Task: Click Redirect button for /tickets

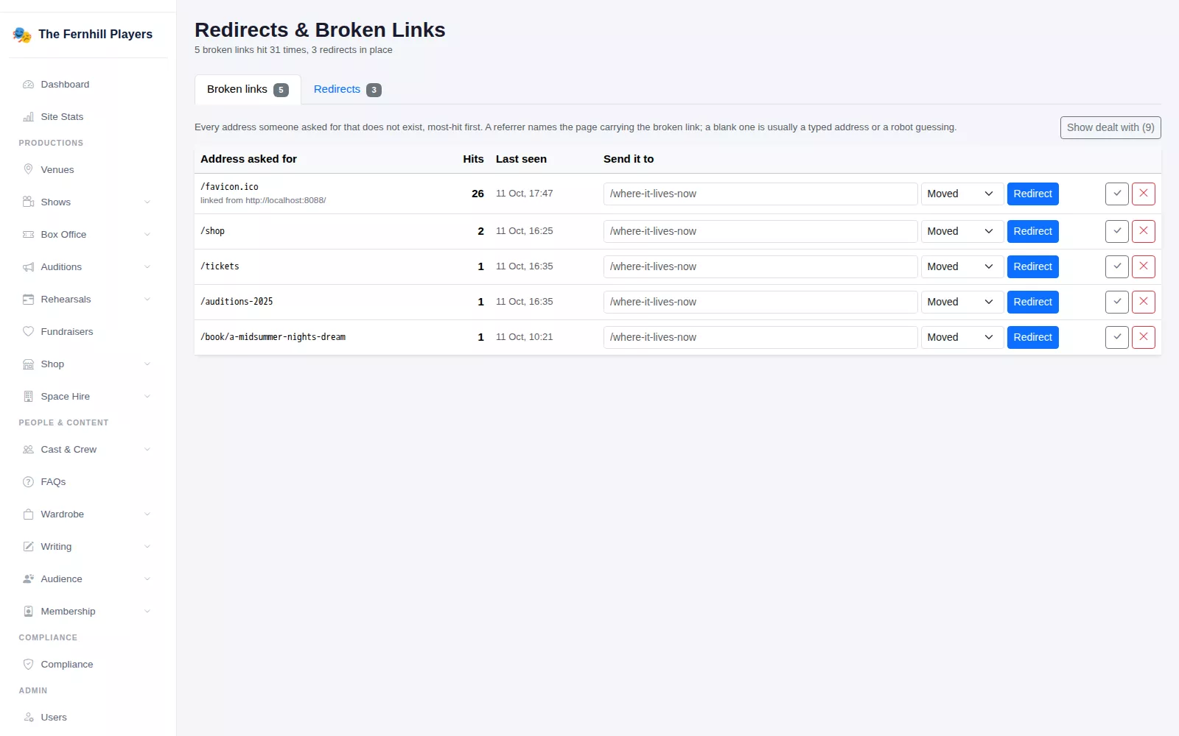Action: 1032,266
